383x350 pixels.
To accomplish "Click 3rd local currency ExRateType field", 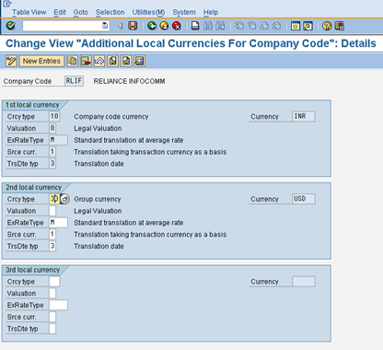I will tap(58, 305).
